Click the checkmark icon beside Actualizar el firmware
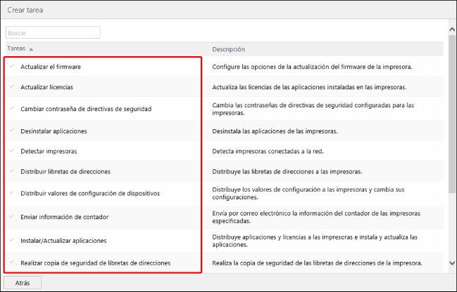The height and width of the screenshot is (292, 457). [12, 67]
